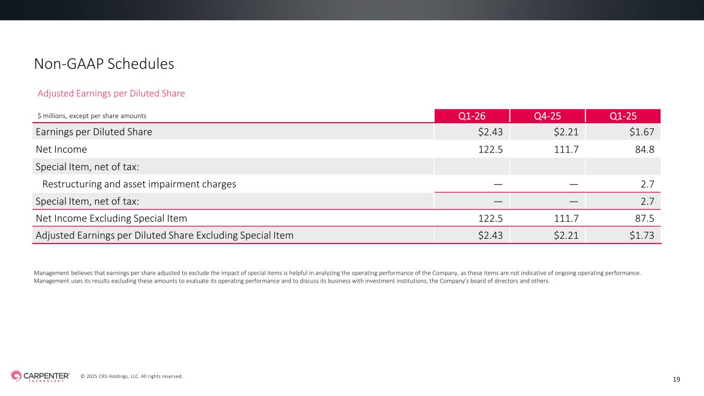
Task: Click the Non-GAAP Schedules slide title
Action: point(104,63)
